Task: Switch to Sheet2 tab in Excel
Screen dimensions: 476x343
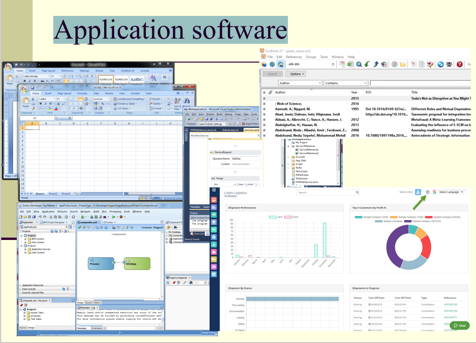Action: tap(53, 193)
